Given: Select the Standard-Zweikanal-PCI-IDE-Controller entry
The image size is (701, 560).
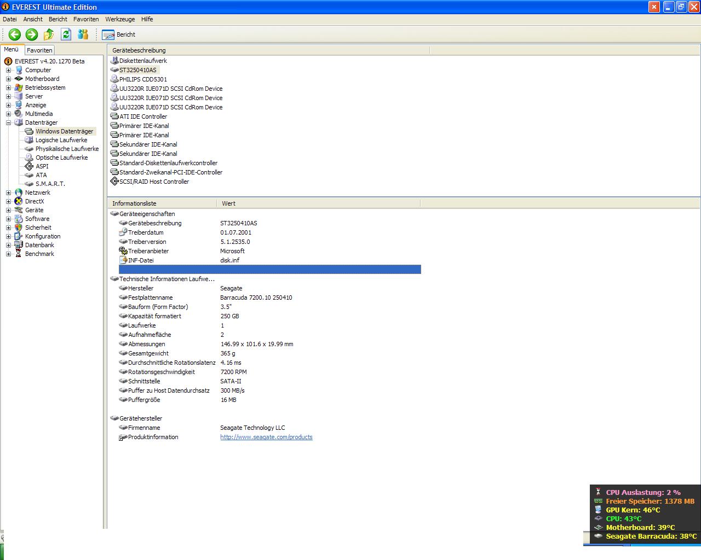Looking at the screenshot, I should (x=171, y=172).
